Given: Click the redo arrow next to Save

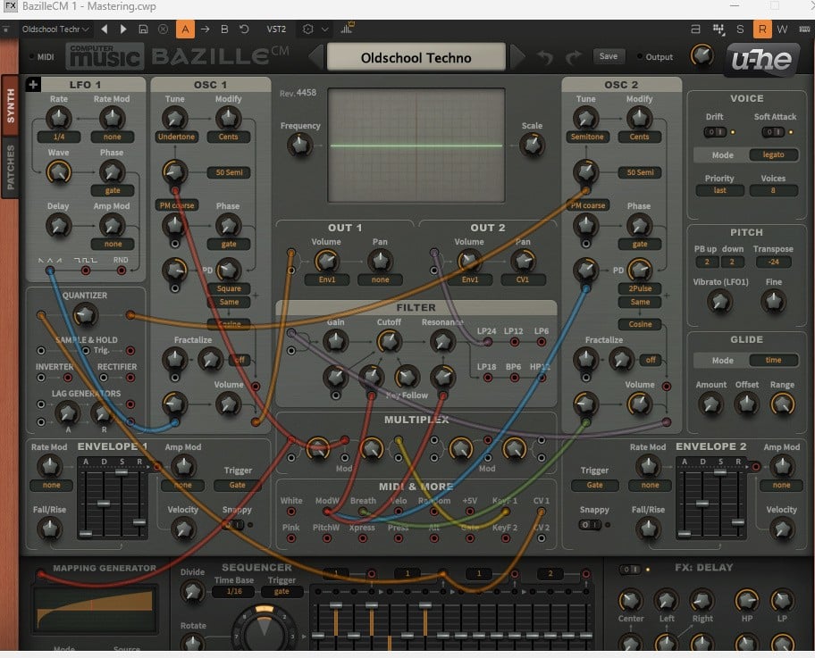Looking at the screenshot, I should pos(574,56).
